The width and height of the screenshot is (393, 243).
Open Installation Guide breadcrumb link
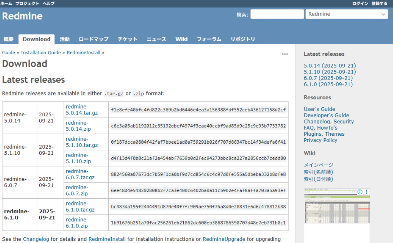coord(41,53)
